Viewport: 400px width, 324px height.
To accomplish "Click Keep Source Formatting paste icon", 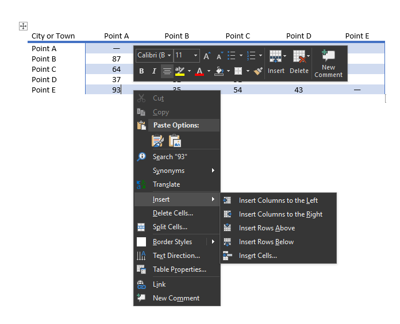I will [x=157, y=141].
